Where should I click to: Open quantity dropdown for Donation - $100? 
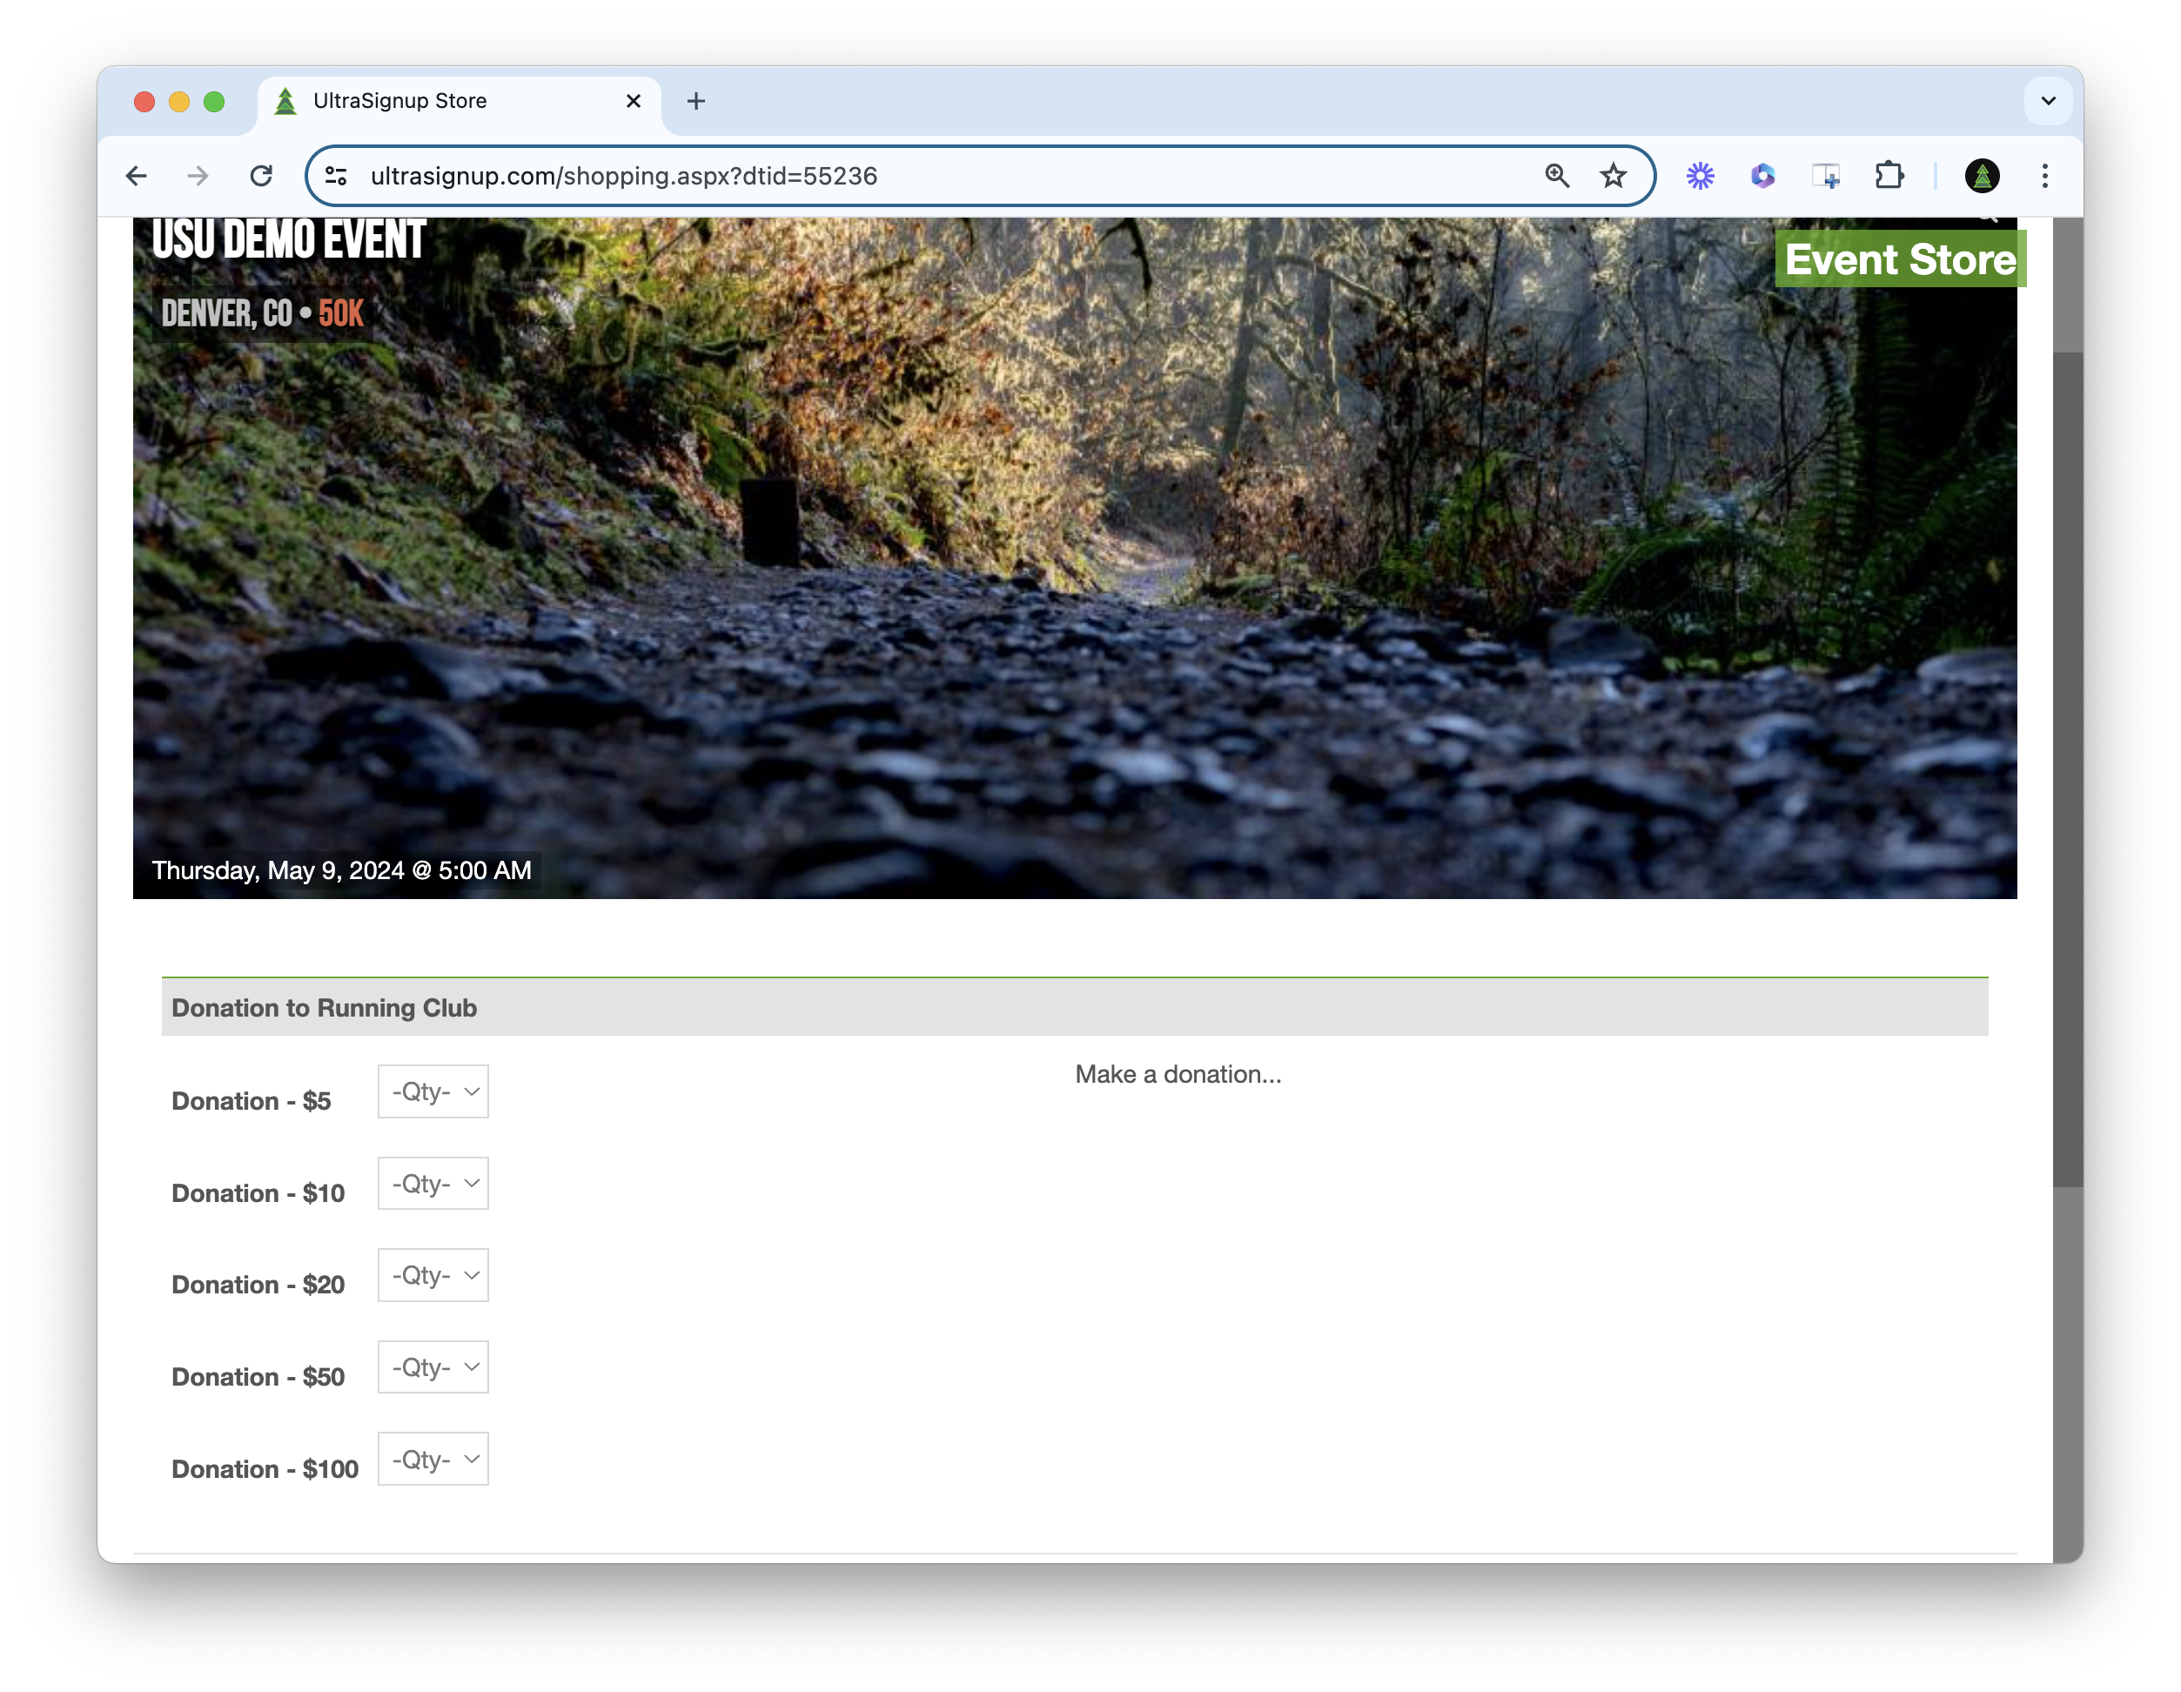[433, 1460]
